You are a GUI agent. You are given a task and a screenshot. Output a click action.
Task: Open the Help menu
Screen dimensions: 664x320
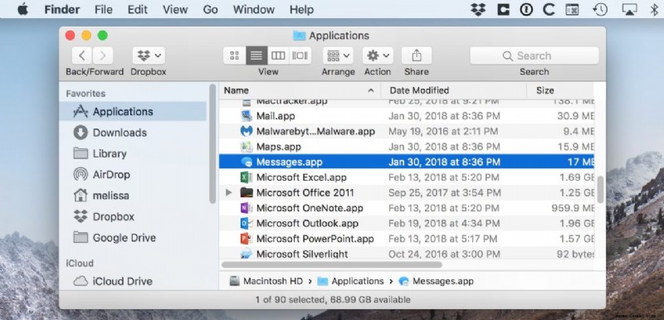pos(301,10)
